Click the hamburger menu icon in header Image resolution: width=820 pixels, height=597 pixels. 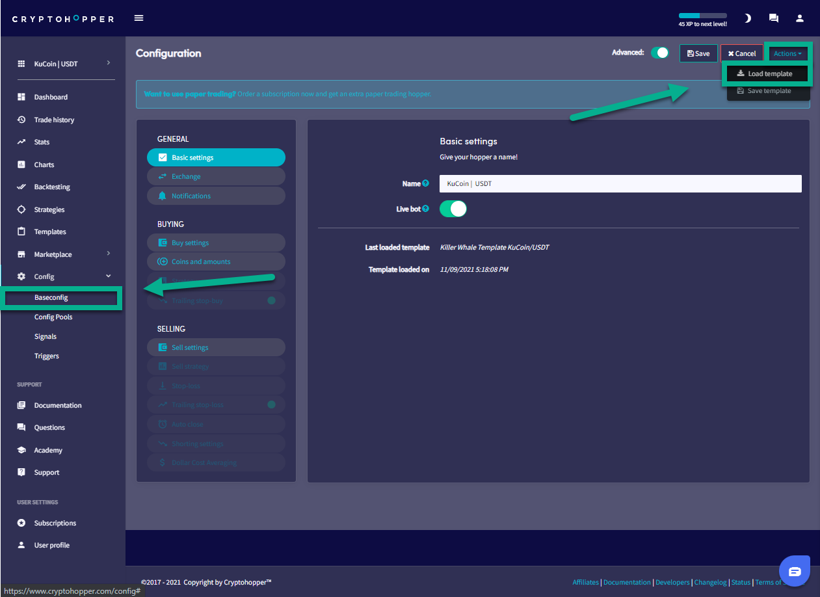pyautogui.click(x=139, y=18)
